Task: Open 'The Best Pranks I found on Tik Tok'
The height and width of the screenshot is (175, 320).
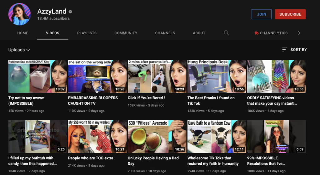Action: pos(211,101)
